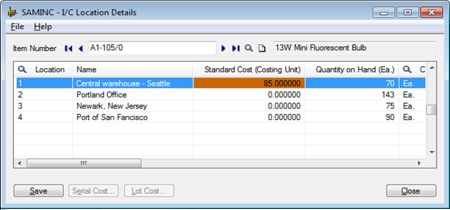Close window with red X button
Screen dimensions: 450x210
[431, 13]
